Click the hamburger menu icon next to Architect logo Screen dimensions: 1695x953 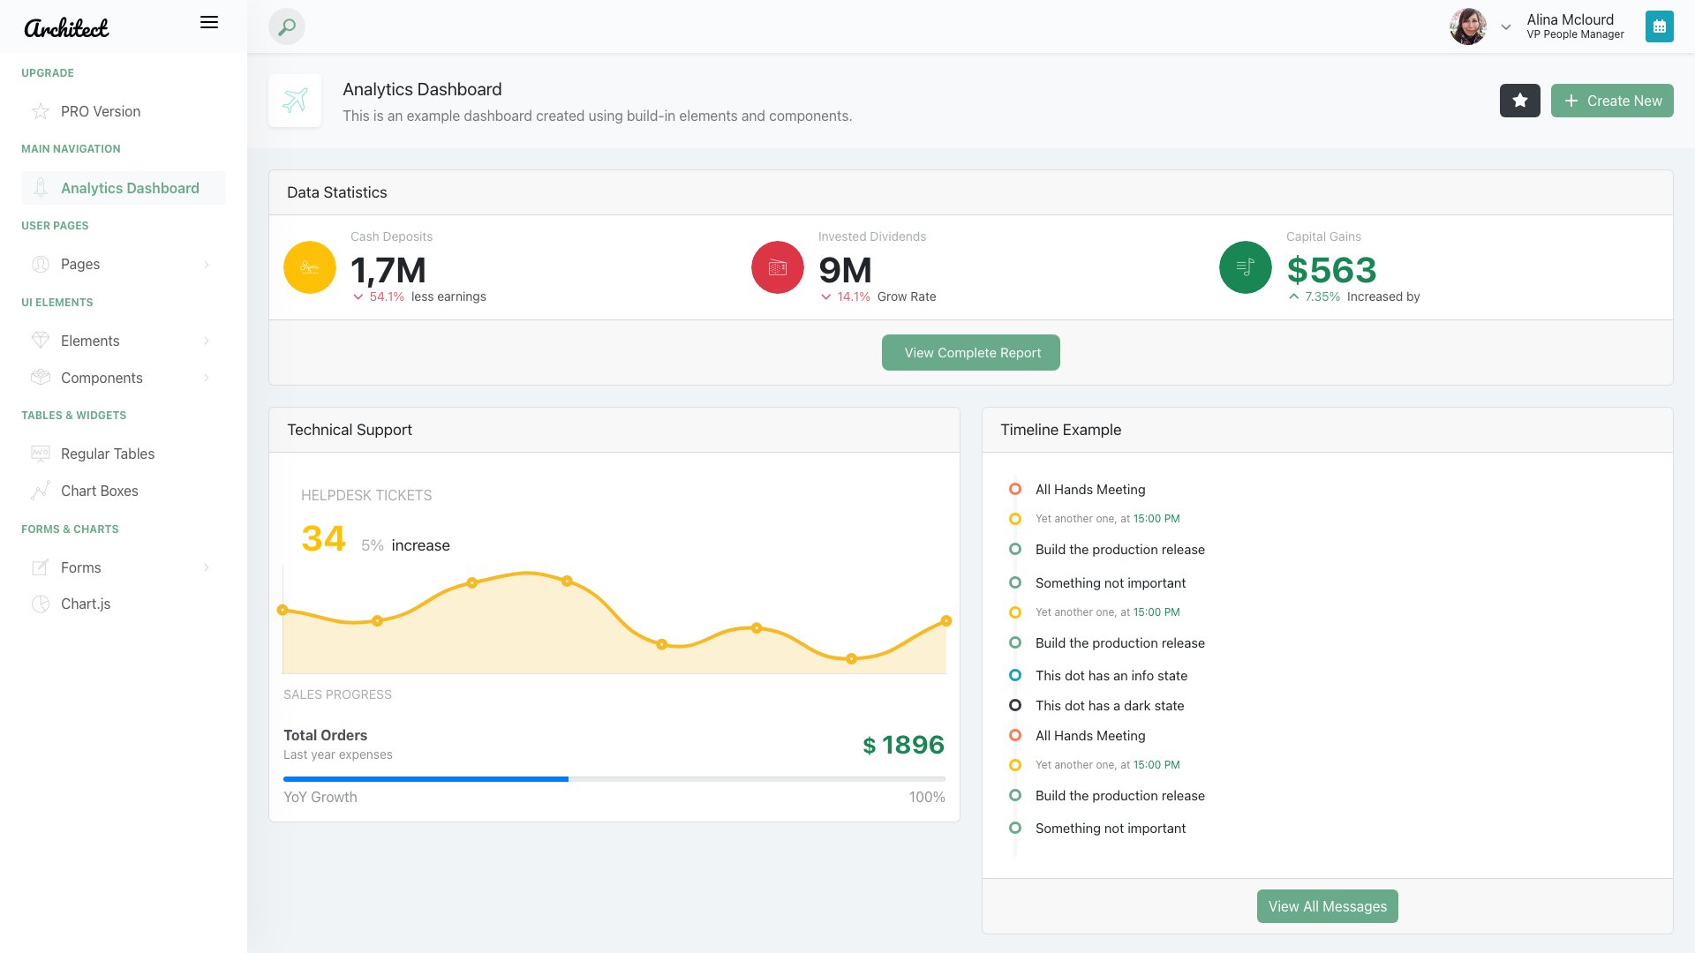coord(209,22)
